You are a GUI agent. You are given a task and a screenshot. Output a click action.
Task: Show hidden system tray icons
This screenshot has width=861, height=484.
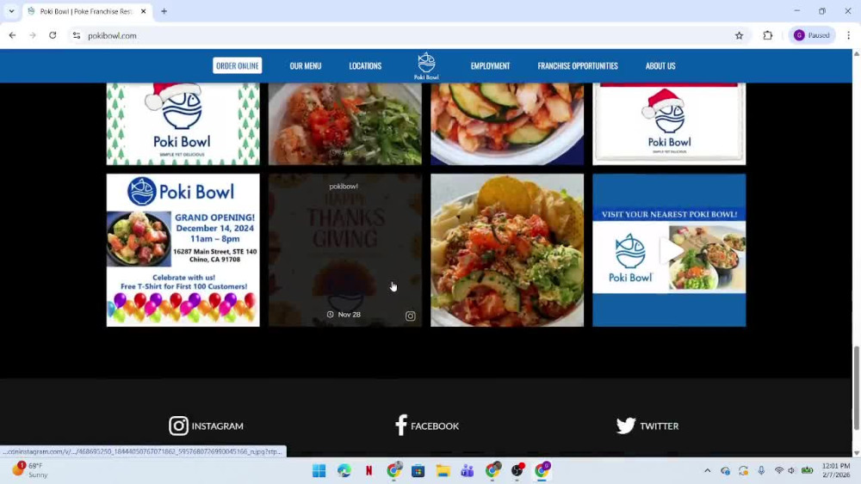(x=707, y=470)
